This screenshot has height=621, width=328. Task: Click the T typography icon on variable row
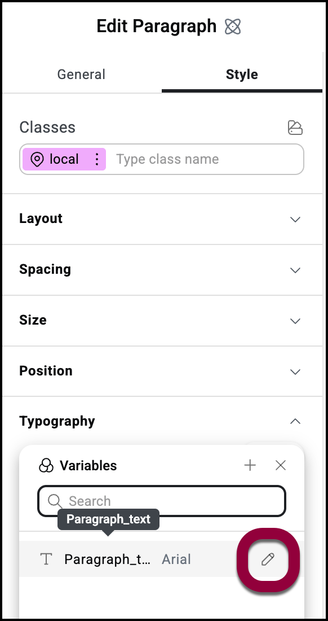[x=47, y=559]
